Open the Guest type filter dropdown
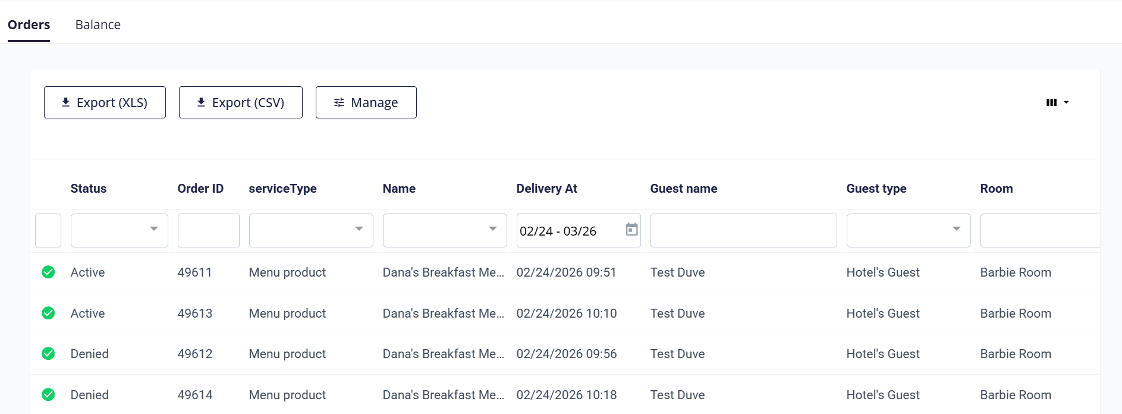Screen dimensions: 1122x414 coord(957,229)
